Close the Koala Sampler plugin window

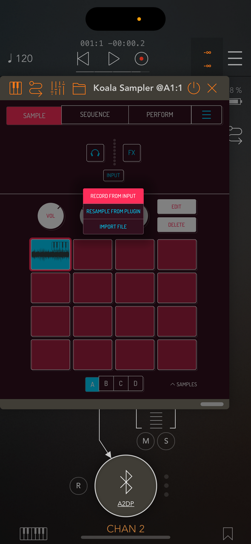[212, 88]
